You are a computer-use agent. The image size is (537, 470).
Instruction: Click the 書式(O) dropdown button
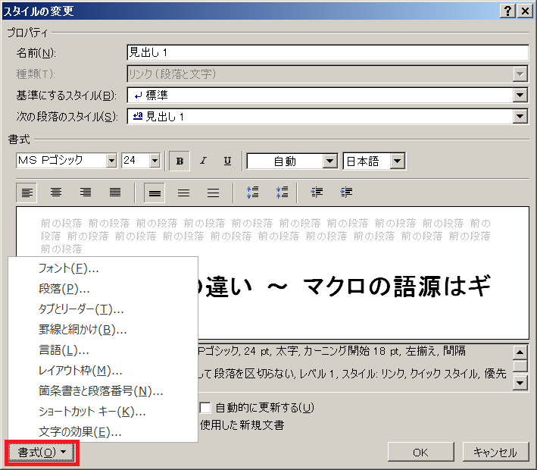point(42,453)
